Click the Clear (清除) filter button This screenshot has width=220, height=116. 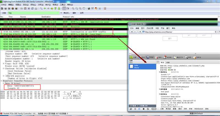(74, 13)
